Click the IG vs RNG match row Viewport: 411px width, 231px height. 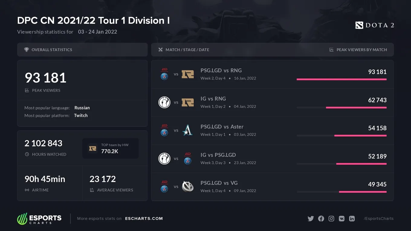[273, 102]
